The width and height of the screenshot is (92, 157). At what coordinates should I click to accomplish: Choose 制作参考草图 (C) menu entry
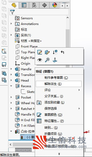coord(59,78)
